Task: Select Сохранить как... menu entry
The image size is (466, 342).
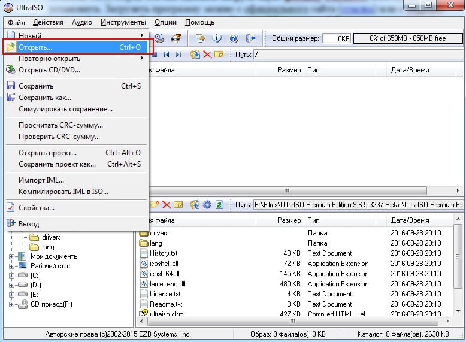Action: pos(45,98)
